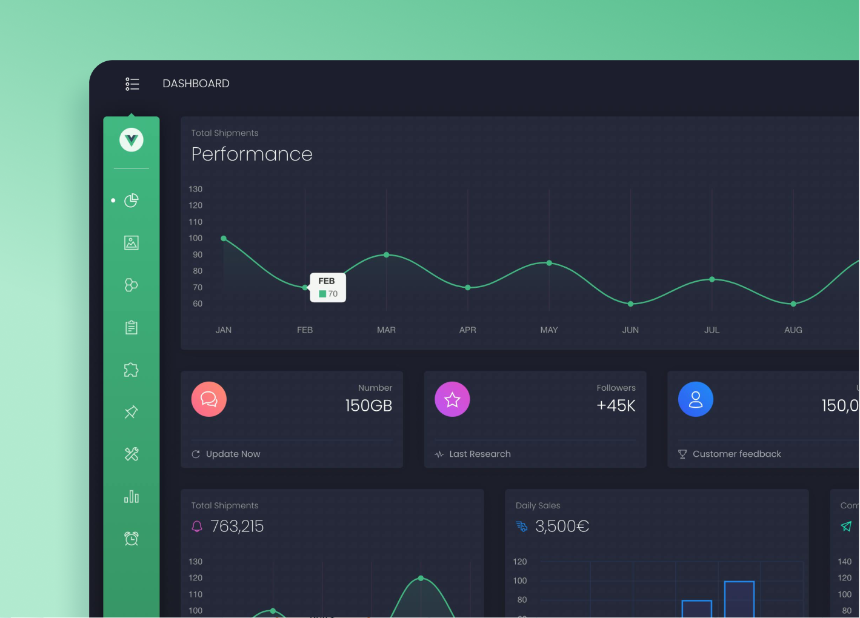This screenshot has height=618, width=860.
Task: Open Last Research link
Action: tap(480, 454)
